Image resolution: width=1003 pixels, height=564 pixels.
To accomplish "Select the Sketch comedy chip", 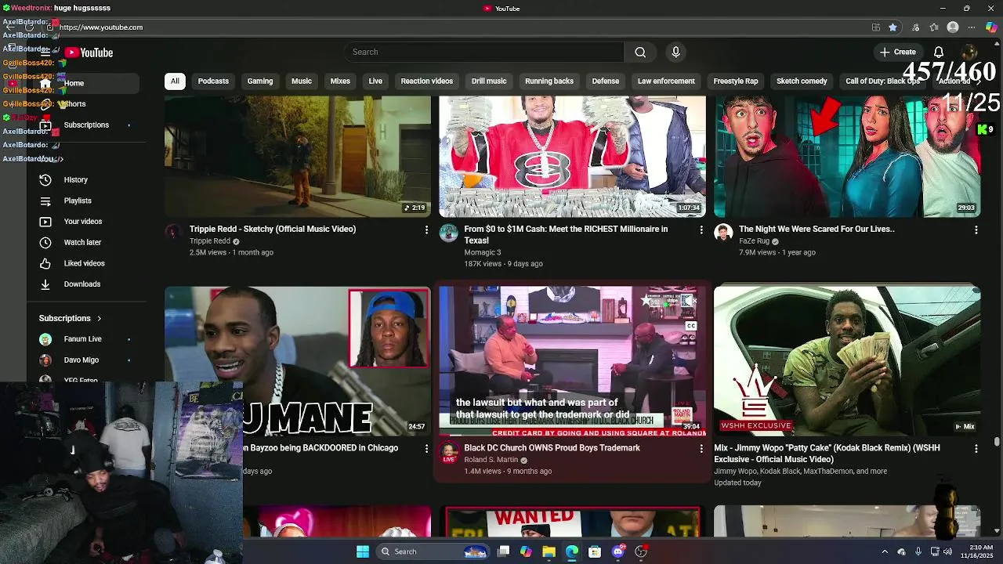I will coord(802,81).
